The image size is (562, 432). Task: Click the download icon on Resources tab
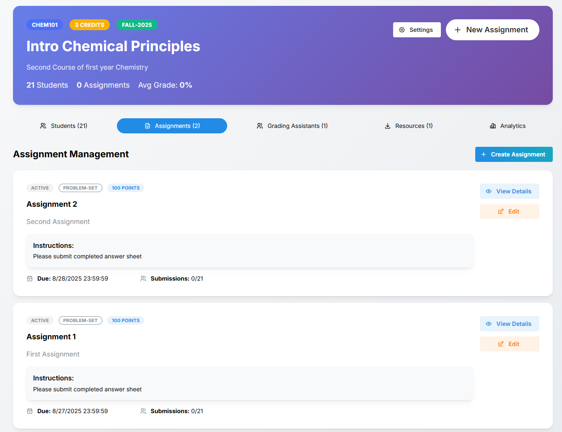click(388, 126)
